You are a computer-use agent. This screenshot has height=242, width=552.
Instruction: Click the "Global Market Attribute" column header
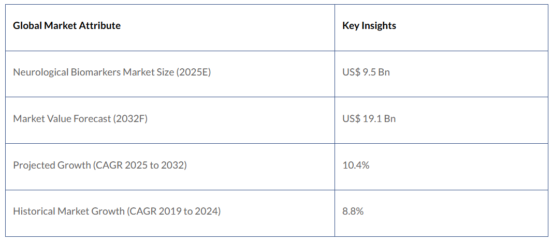[x=67, y=25]
